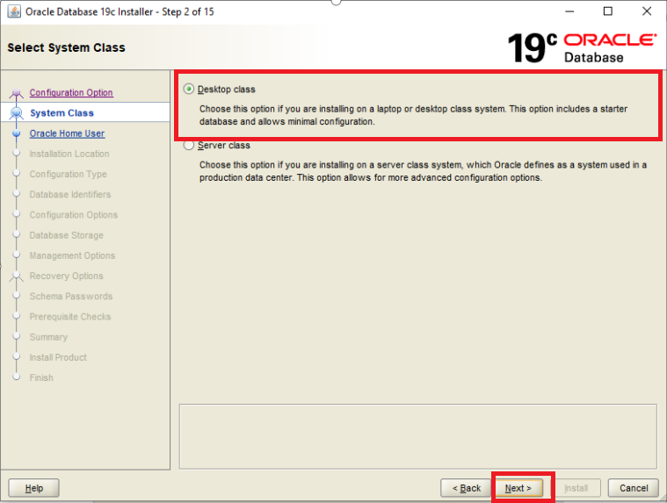Maximize the installer window
The width and height of the screenshot is (667, 503).
click(x=608, y=12)
